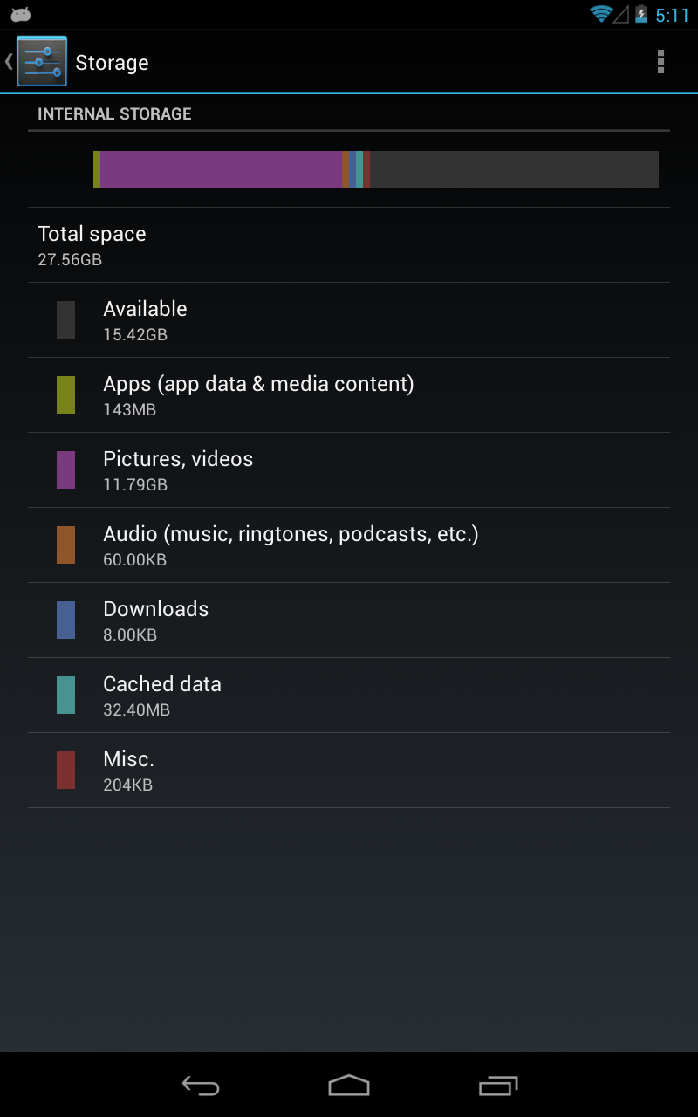Image resolution: width=698 pixels, height=1117 pixels.
Task: Click the back chevron beside Settings icon
Action: [x=9, y=61]
